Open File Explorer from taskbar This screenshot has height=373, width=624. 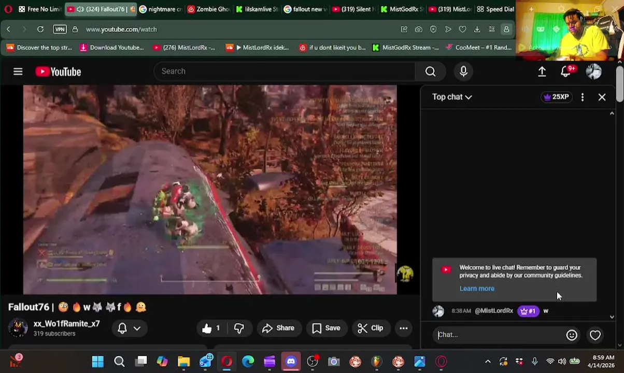click(x=183, y=362)
